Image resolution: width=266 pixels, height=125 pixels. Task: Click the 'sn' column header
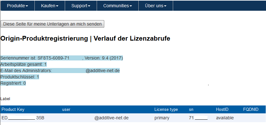point(191,110)
